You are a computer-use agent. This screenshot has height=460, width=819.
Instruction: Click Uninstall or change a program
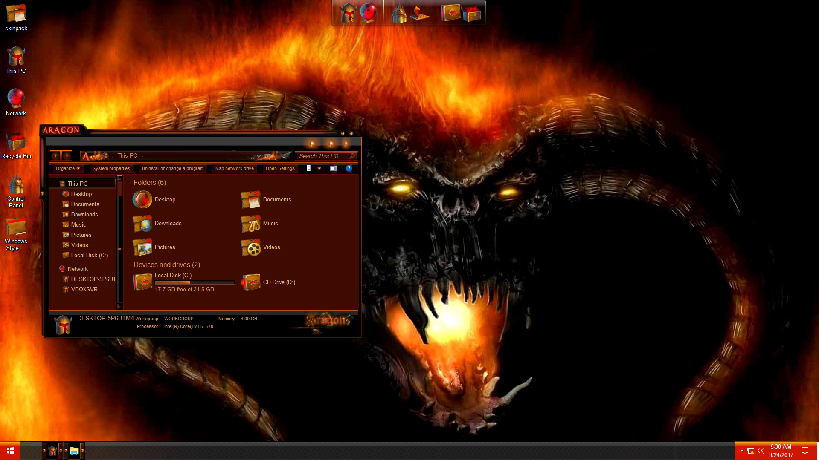173,169
